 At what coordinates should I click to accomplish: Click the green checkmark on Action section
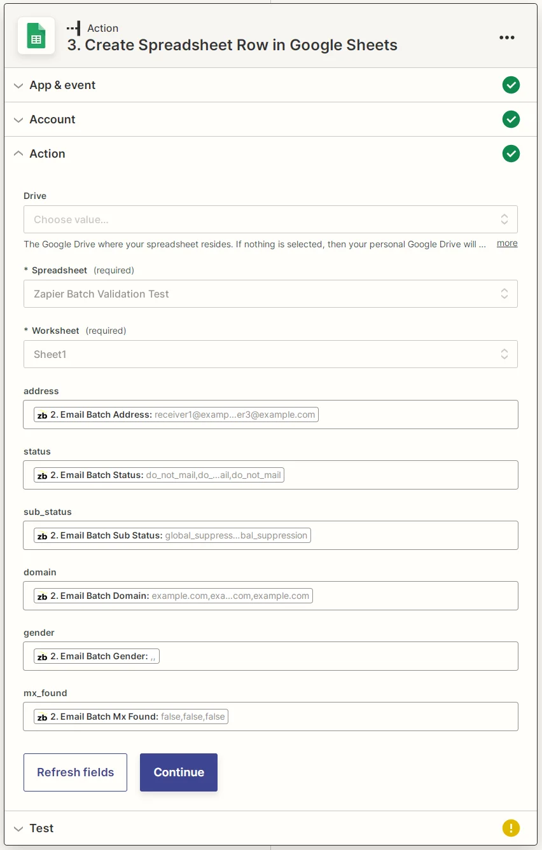[511, 153]
